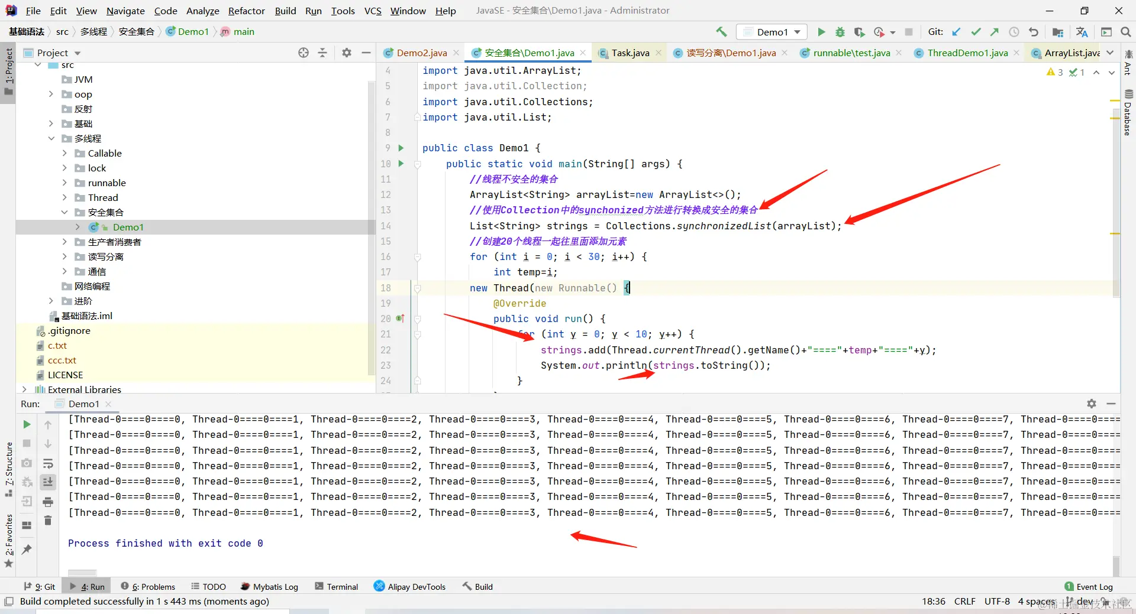1136x614 pixels.
Task: Click the Build Project hammer icon
Action: 721,32
